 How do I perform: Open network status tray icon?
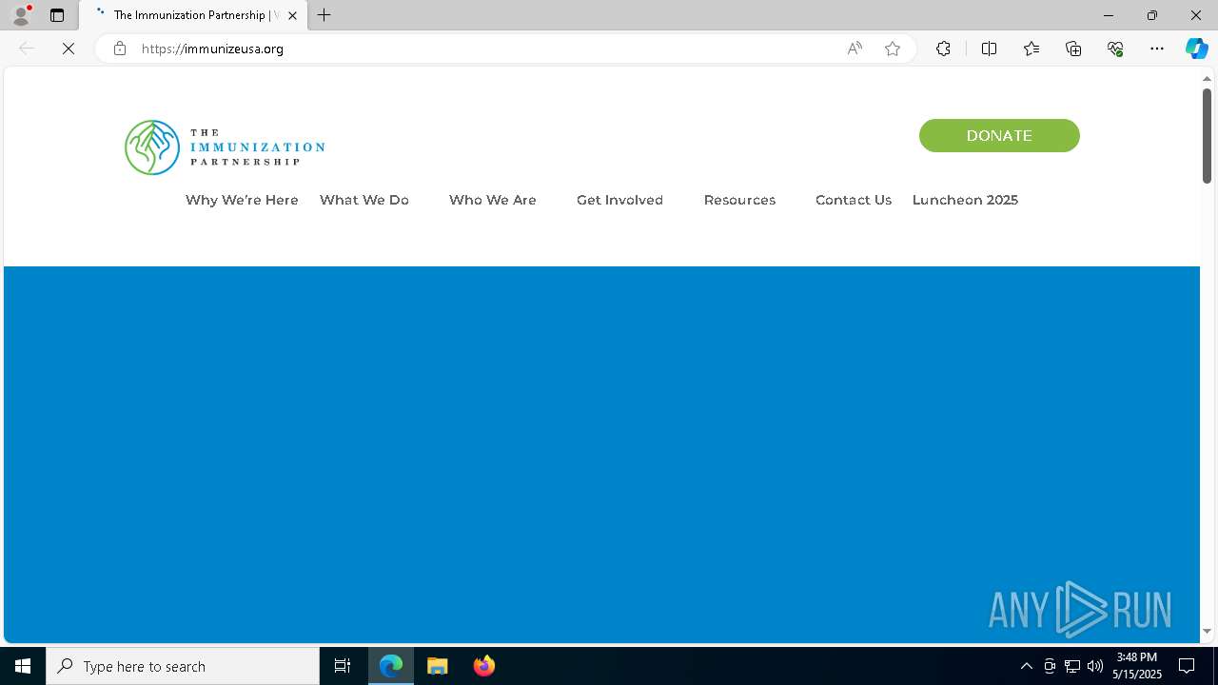pyautogui.click(x=1072, y=666)
